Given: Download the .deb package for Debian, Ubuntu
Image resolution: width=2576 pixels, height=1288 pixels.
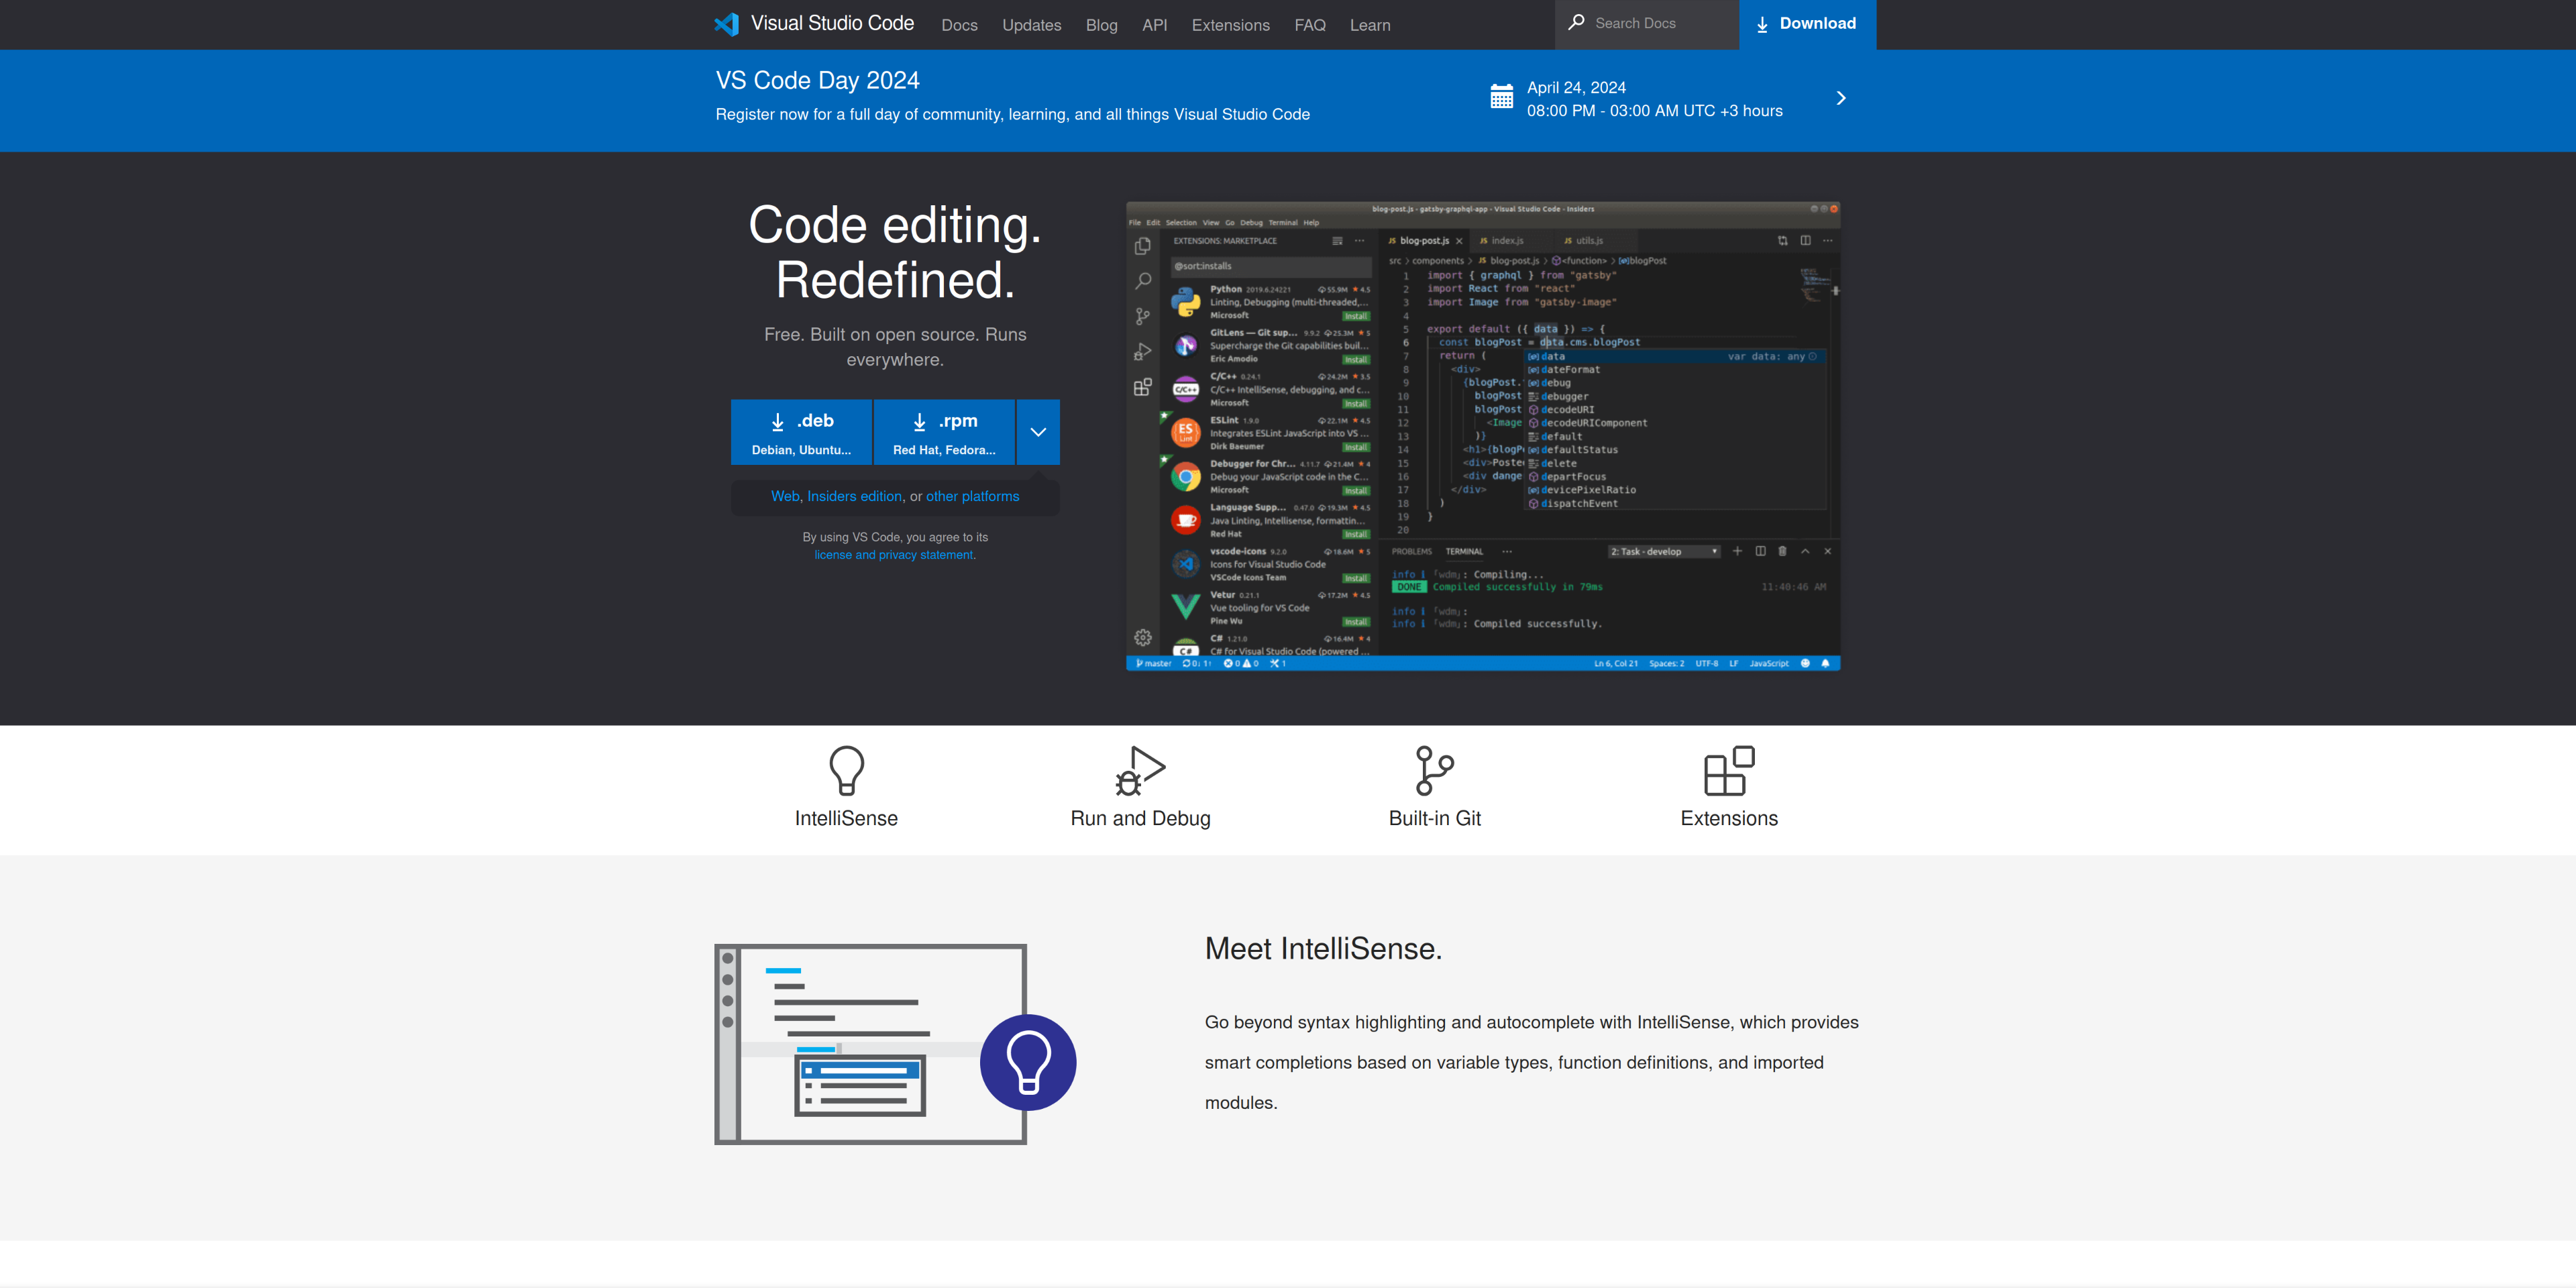Looking at the screenshot, I should [801, 432].
